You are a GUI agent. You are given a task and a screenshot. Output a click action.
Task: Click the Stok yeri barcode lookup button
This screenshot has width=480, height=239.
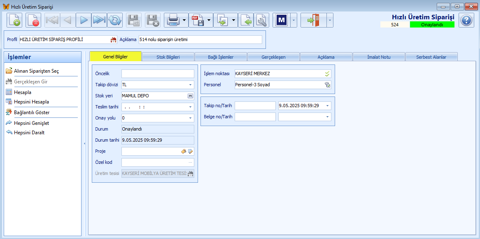[190, 96]
